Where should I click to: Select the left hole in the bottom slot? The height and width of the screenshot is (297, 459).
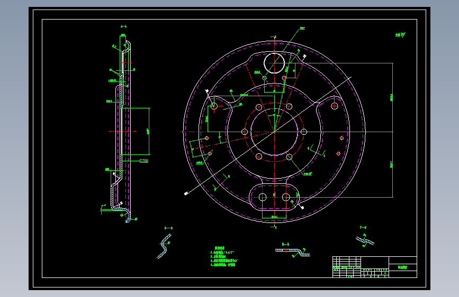[x=263, y=197]
